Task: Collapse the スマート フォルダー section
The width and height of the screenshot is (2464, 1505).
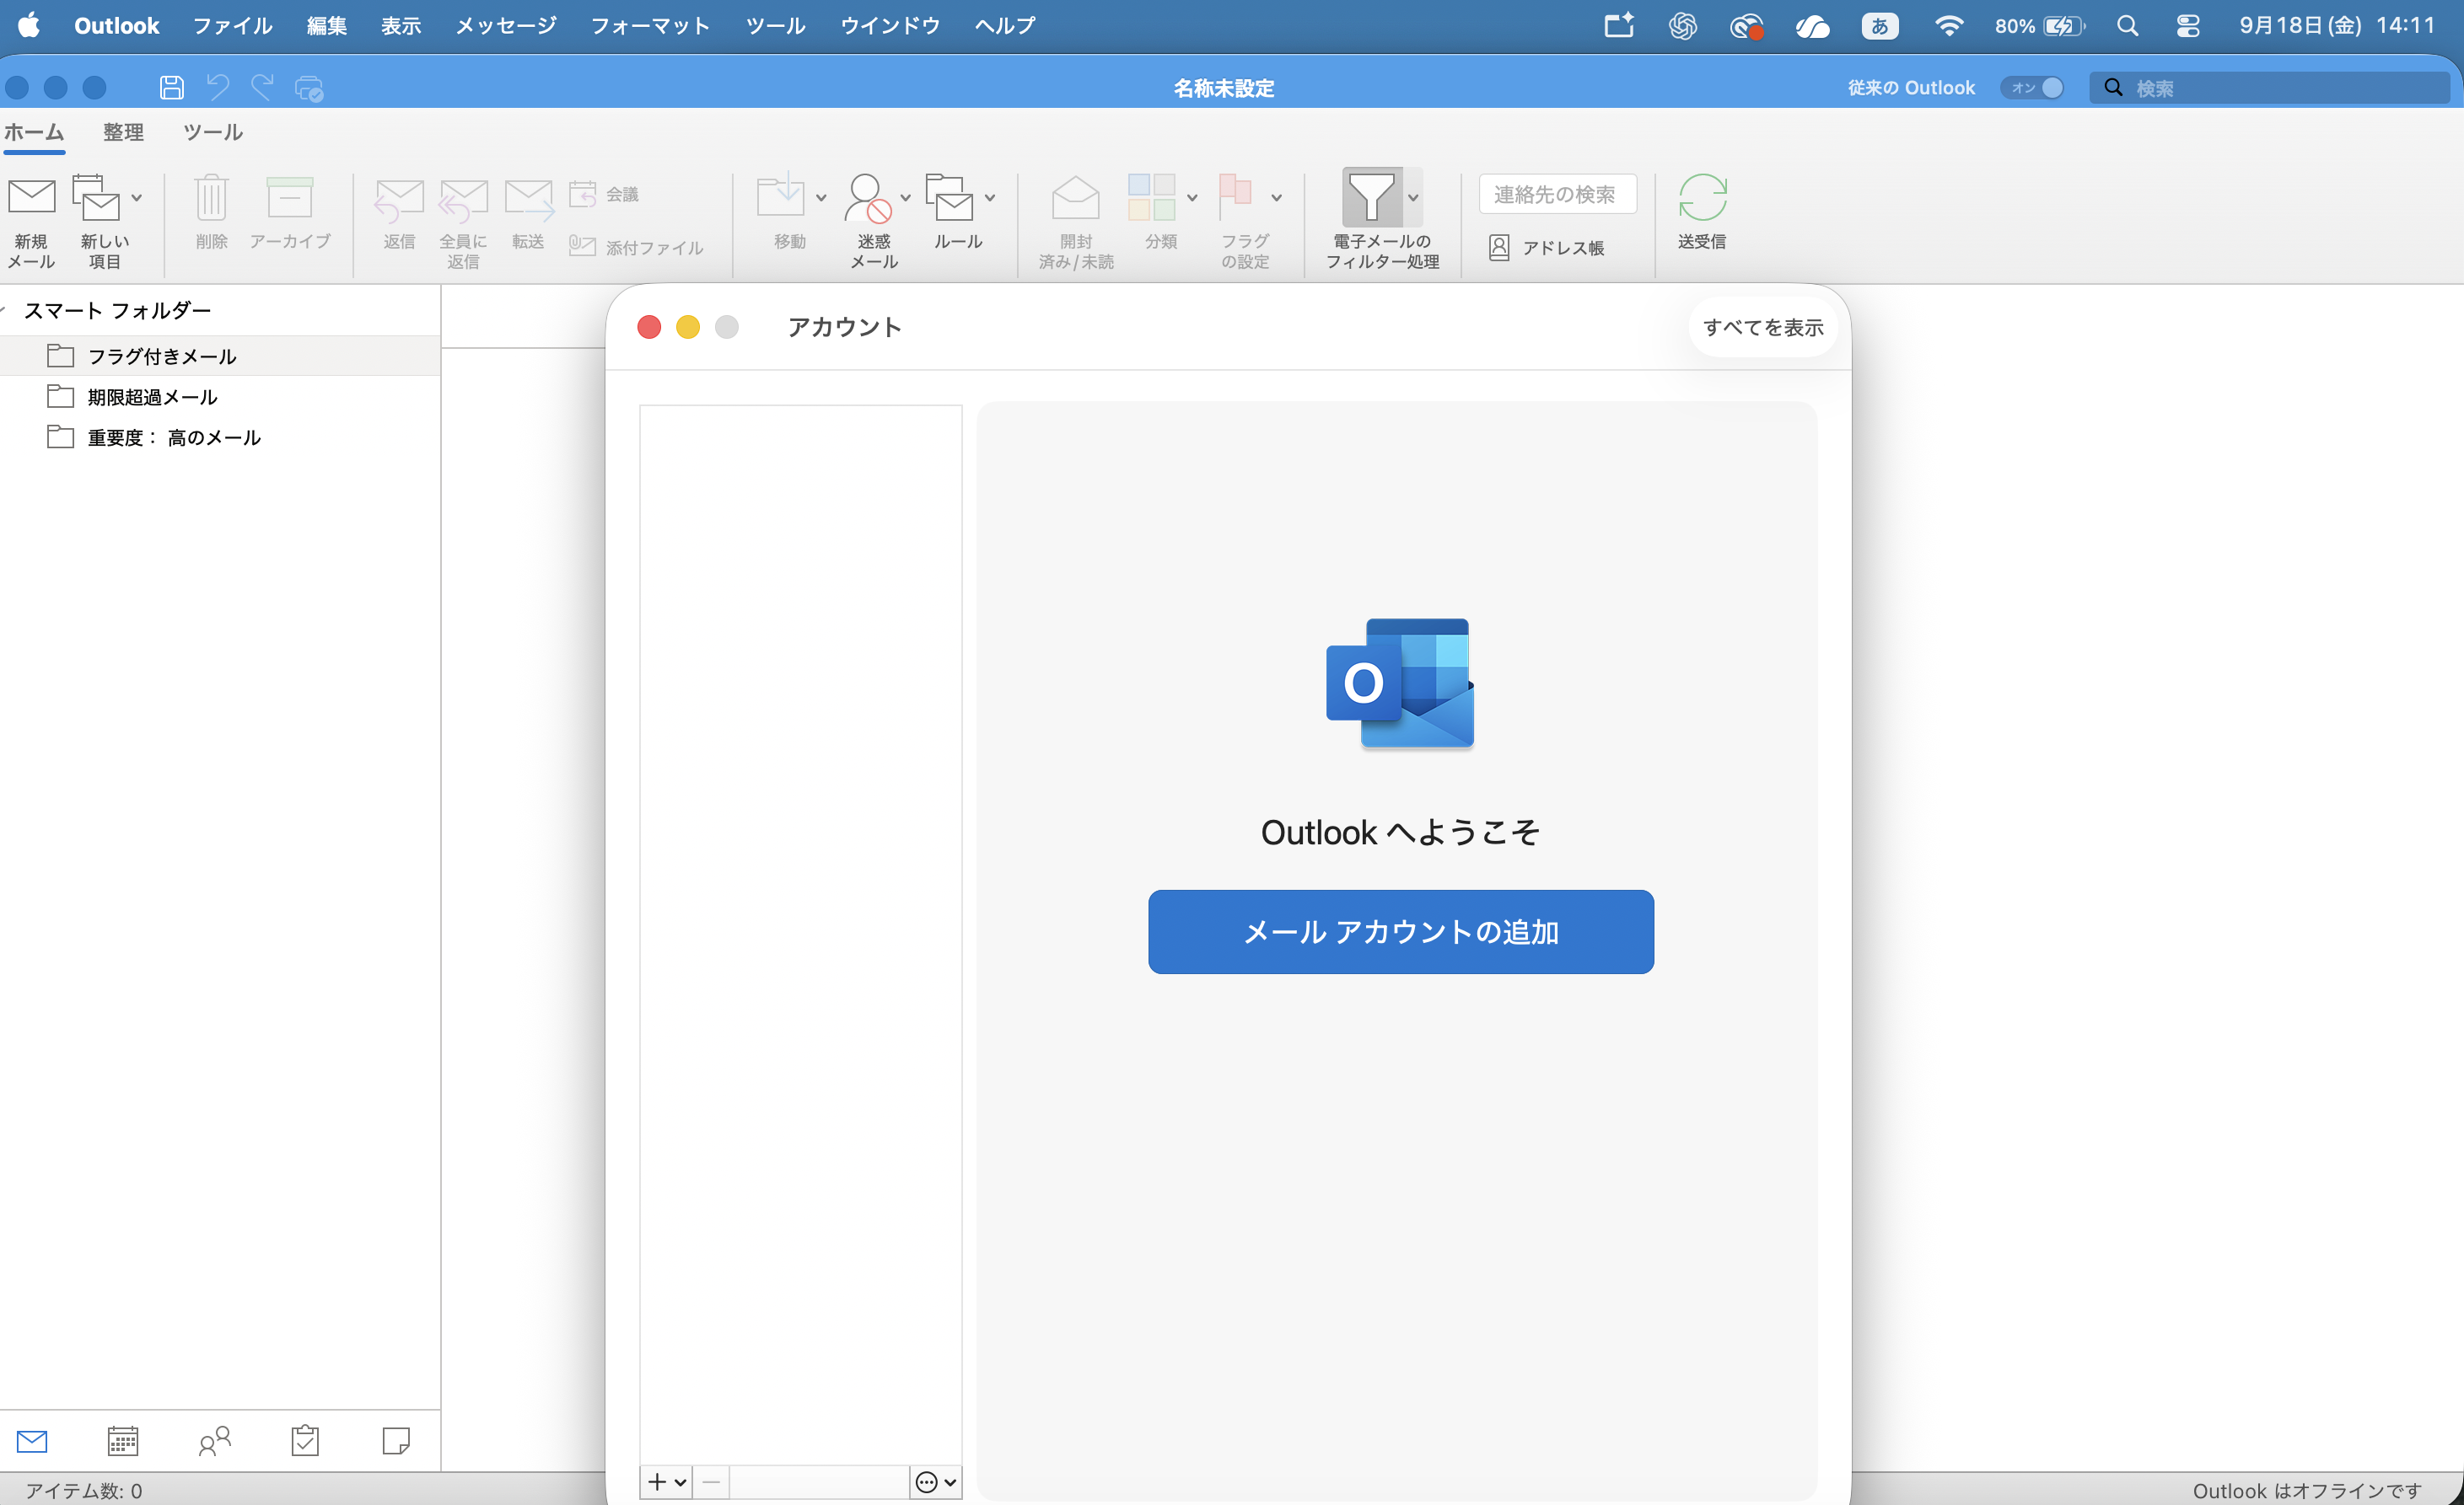Action: 4,310
